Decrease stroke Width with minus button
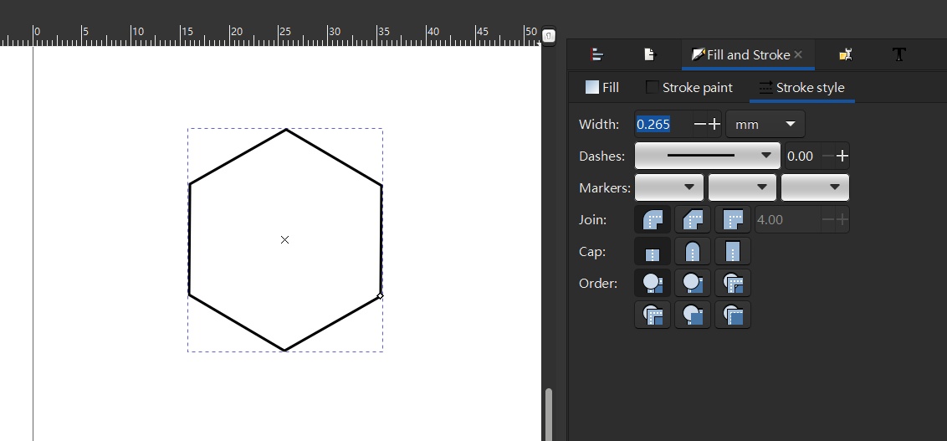This screenshot has height=441, width=947. (x=700, y=125)
